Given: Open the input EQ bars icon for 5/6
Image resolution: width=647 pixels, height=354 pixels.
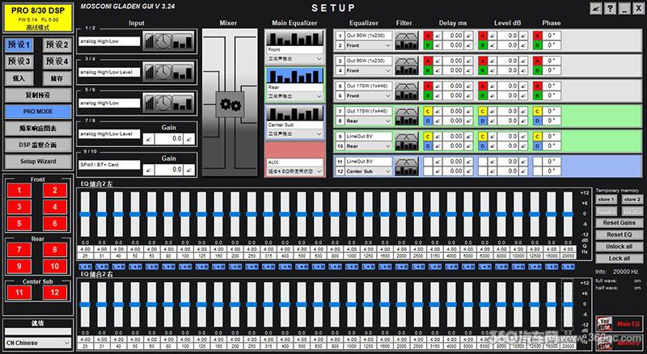Looking at the screenshot, I should tap(183, 103).
